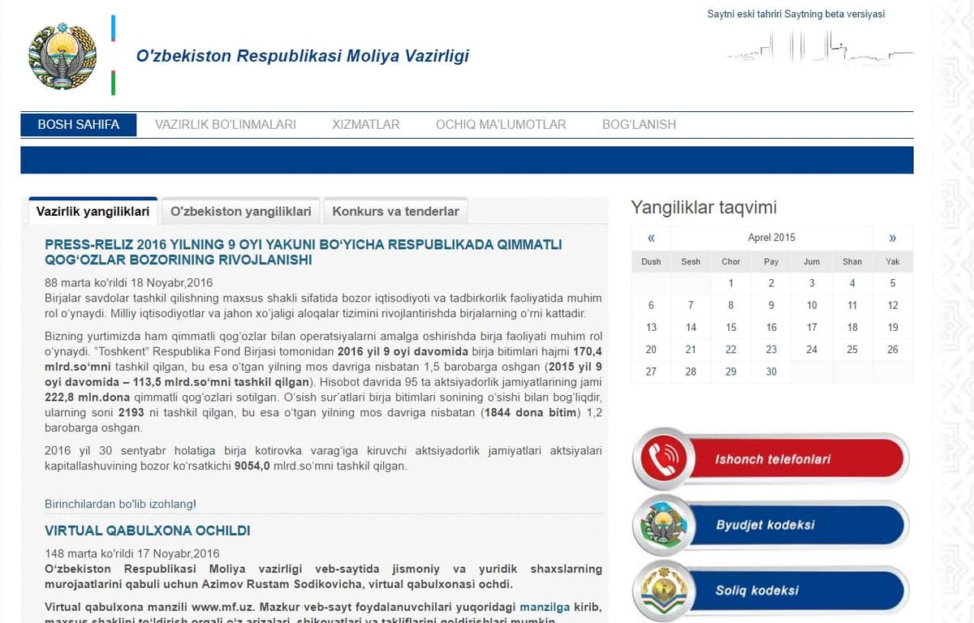Screen dimensions: 974x623
Task: Open Byudjet kodeksi banner button
Action: point(771,525)
